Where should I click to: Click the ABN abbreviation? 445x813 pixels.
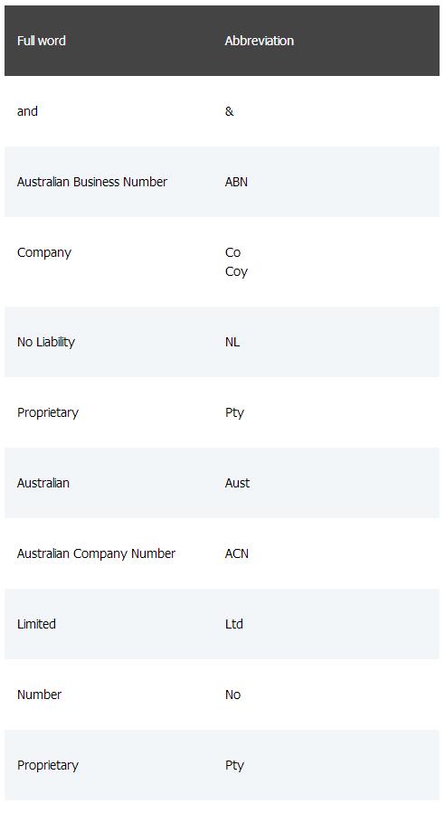[236, 182]
